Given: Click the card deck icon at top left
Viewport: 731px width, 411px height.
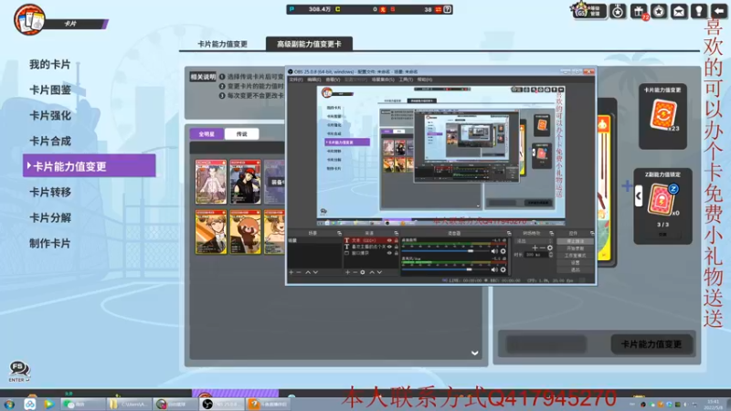Looking at the screenshot, I should click(x=29, y=19).
